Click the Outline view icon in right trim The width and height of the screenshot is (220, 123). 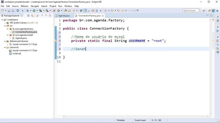pyautogui.click(x=218, y=31)
